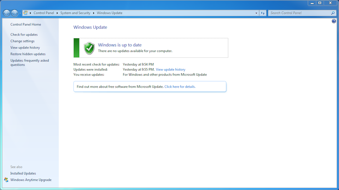Open View update history in sidebar
Image resolution: width=339 pixels, height=190 pixels.
[25, 47]
